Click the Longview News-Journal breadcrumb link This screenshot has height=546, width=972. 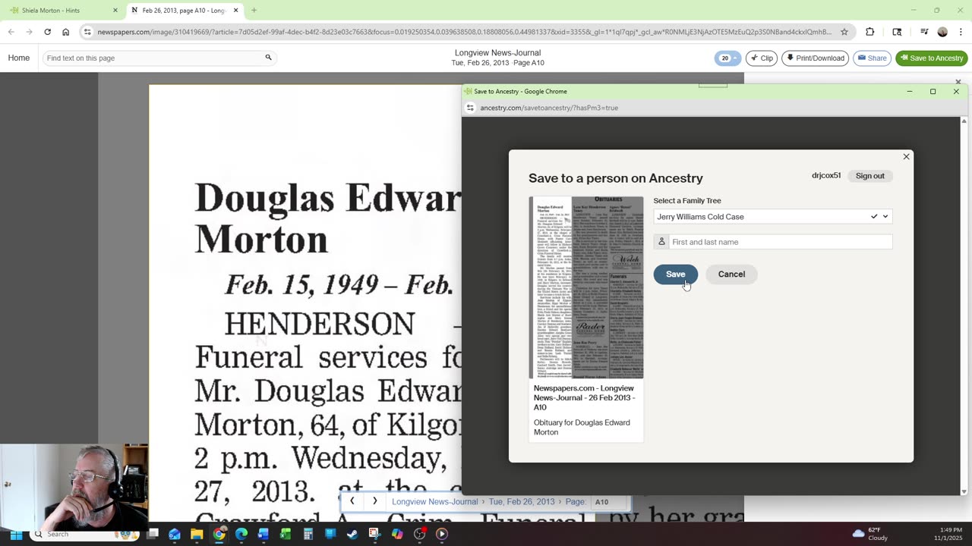coord(434,502)
